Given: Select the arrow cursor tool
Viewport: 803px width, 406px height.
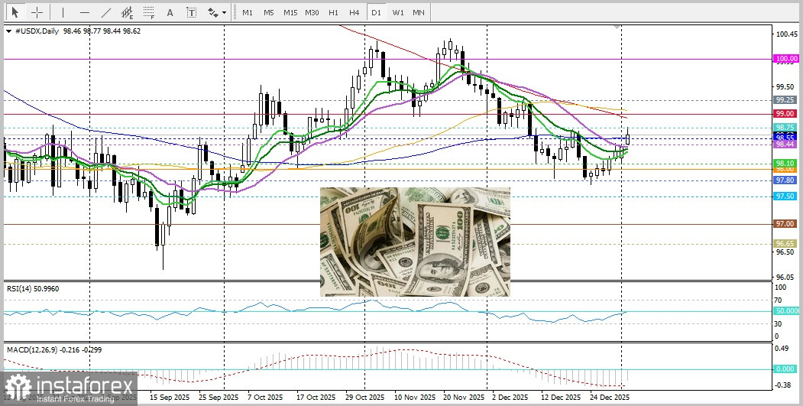Looking at the screenshot, I should [x=15, y=12].
